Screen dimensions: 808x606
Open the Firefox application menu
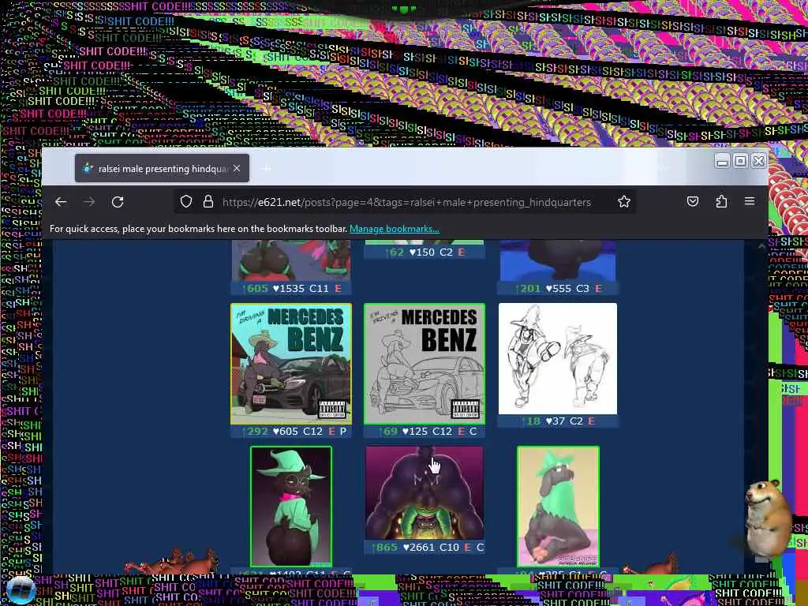pos(750,201)
